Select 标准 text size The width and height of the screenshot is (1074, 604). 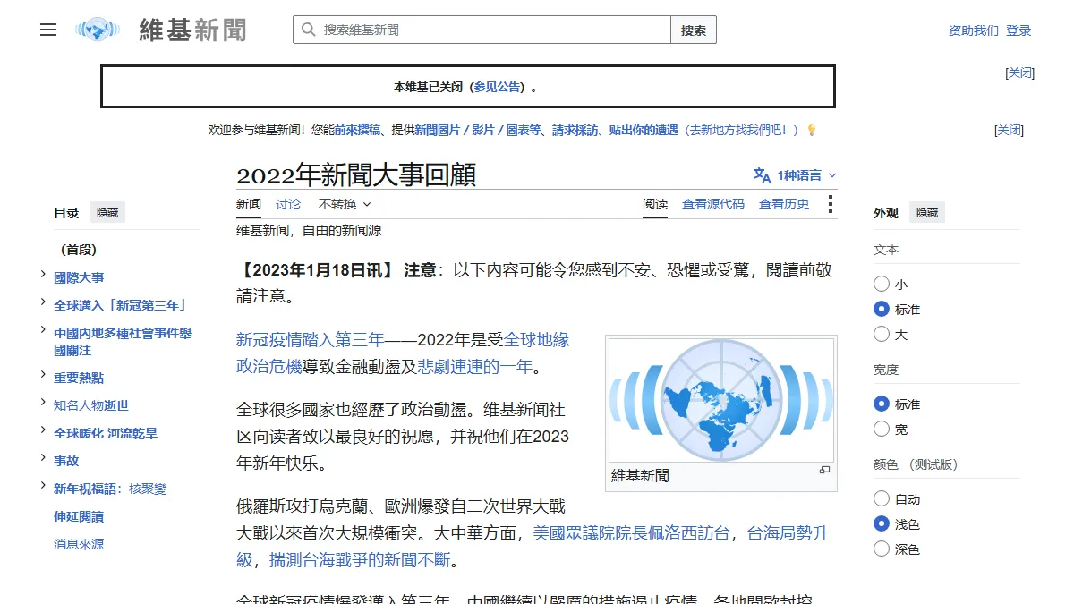coord(882,309)
